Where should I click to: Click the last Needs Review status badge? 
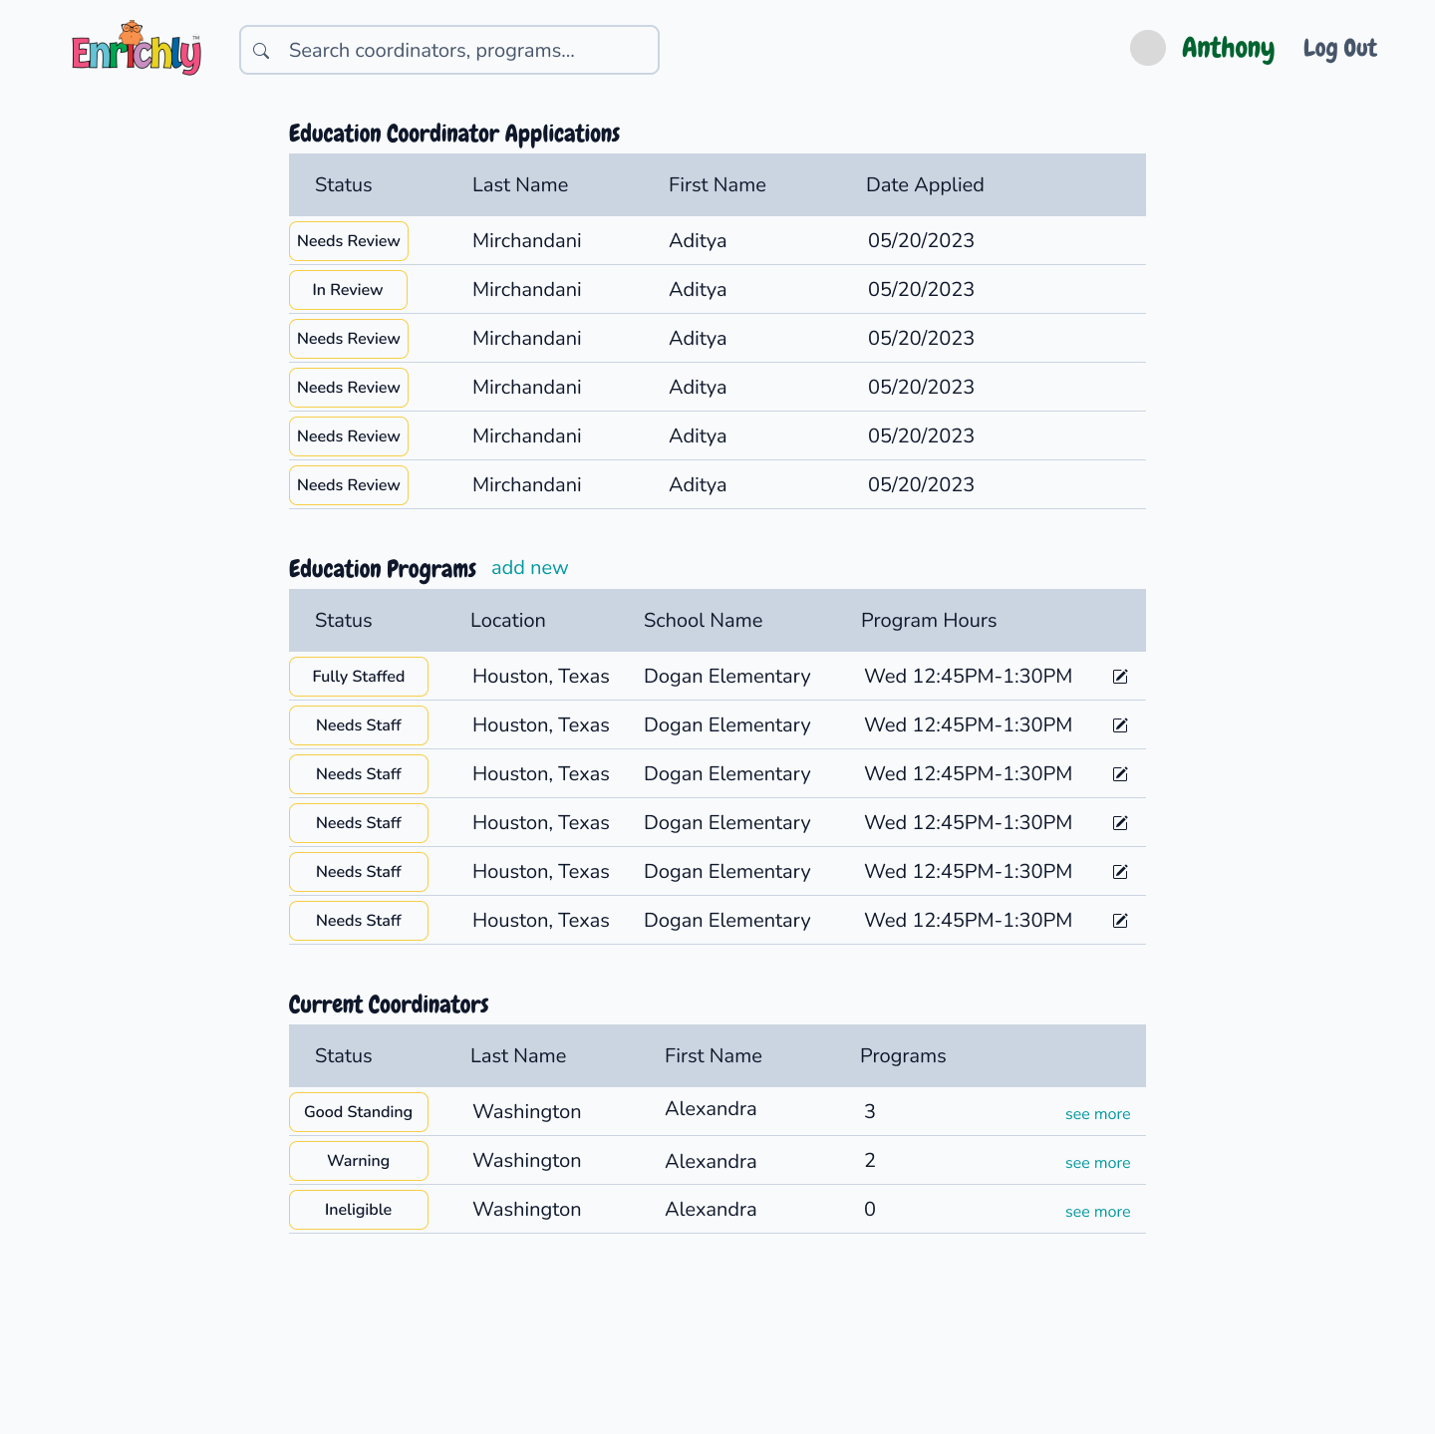(348, 485)
